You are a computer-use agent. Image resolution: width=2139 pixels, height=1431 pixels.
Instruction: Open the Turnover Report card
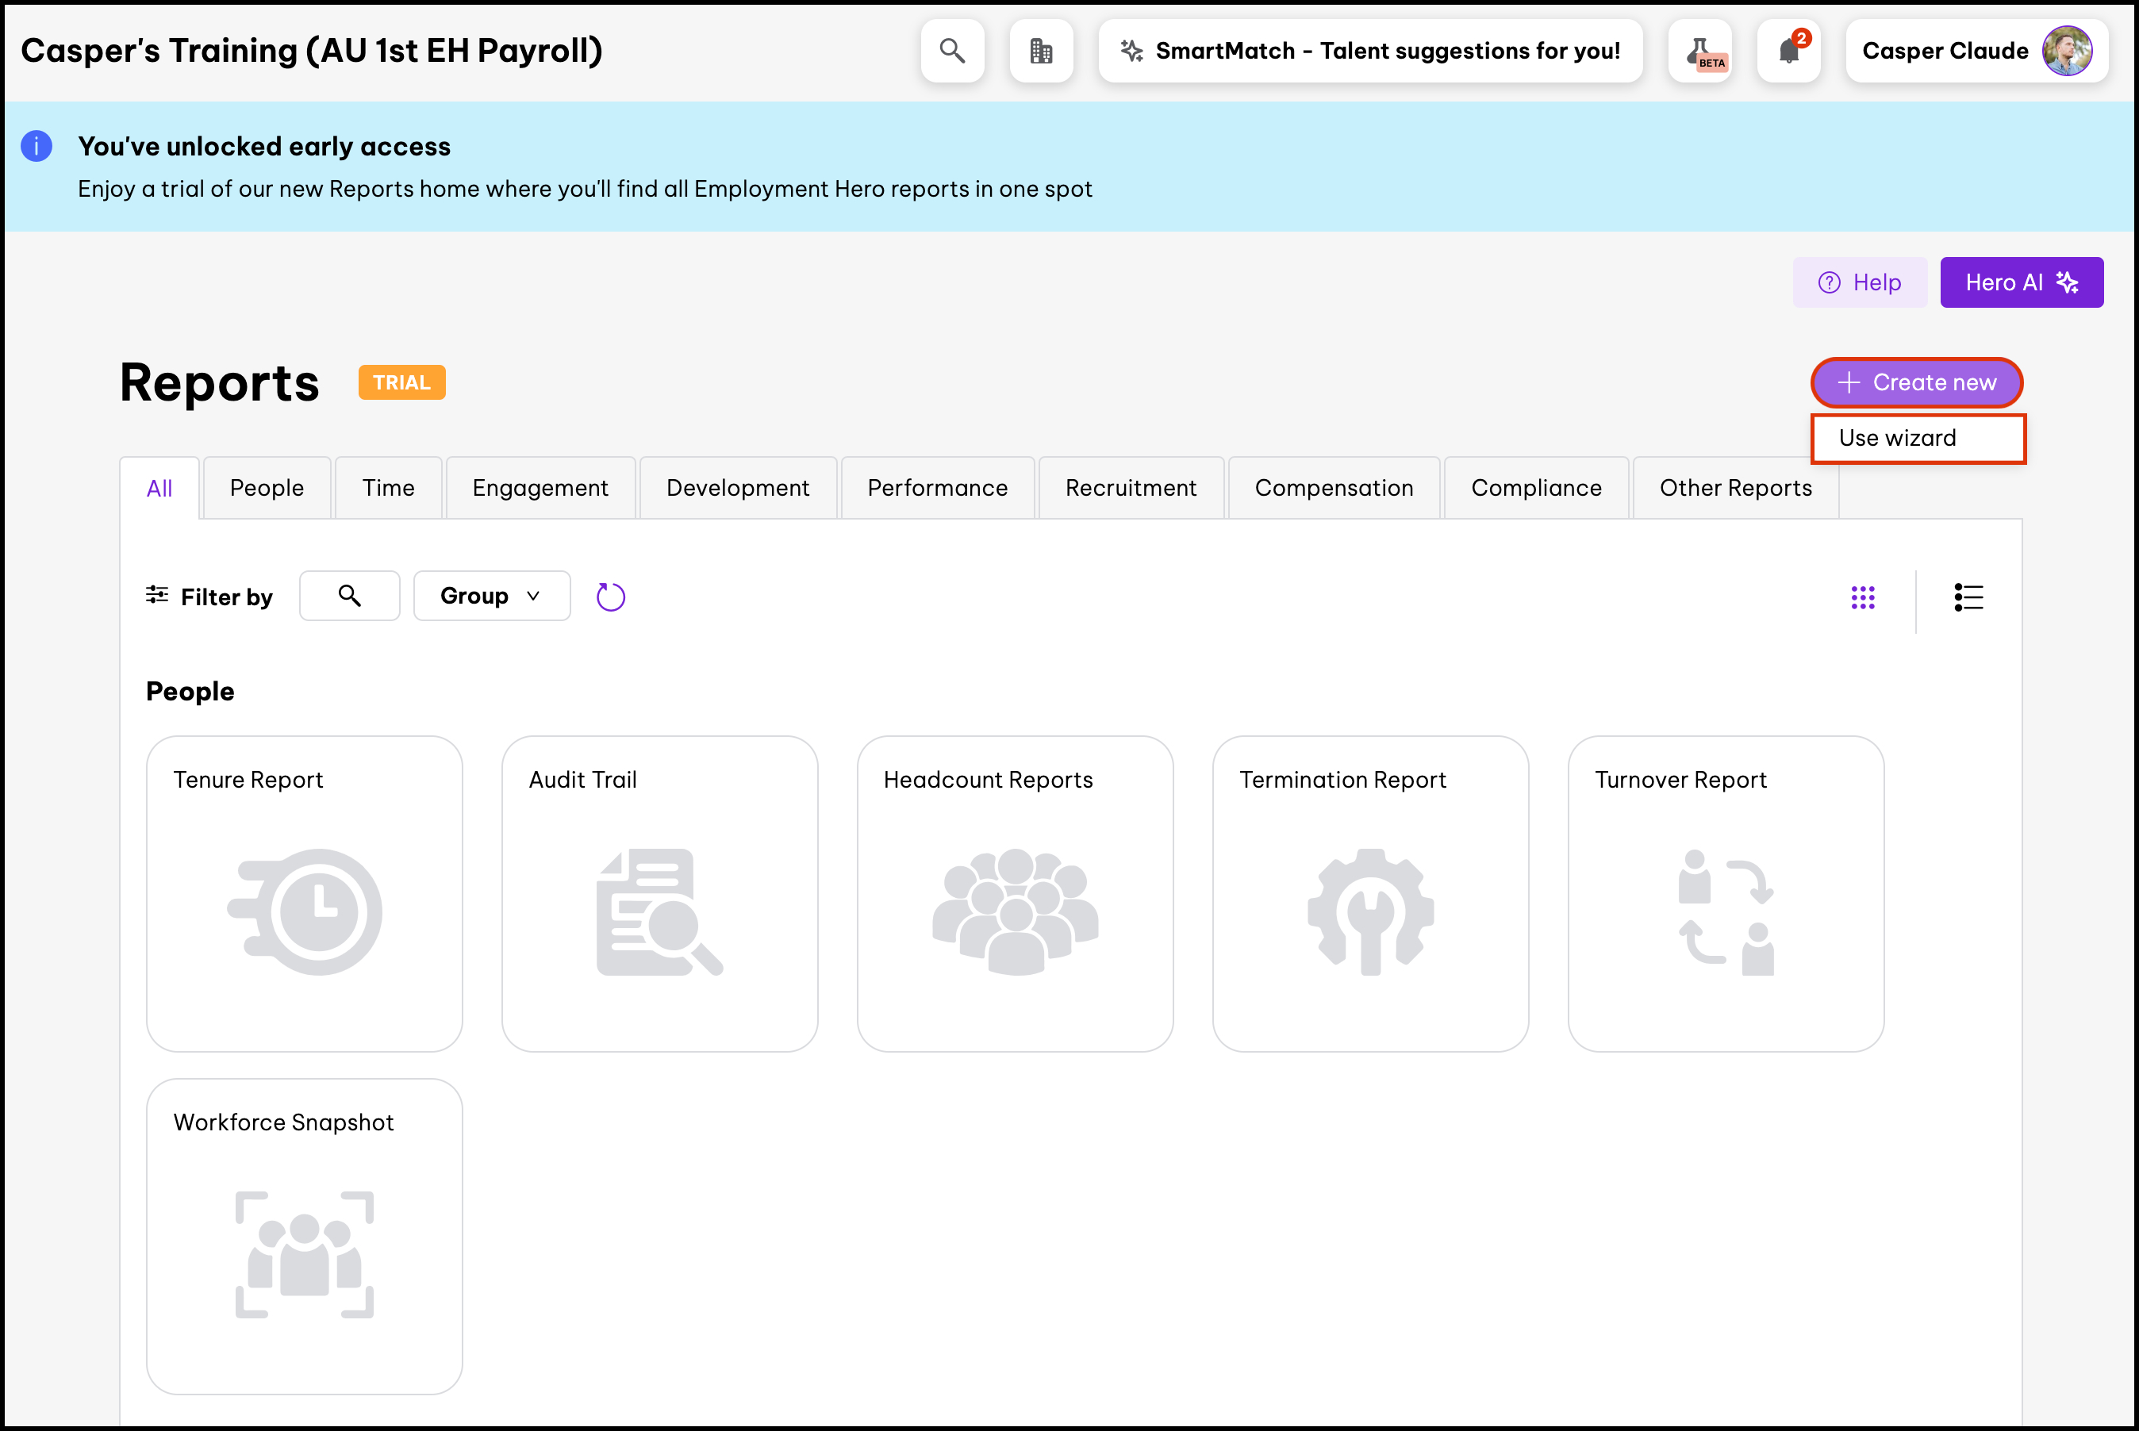1725,893
